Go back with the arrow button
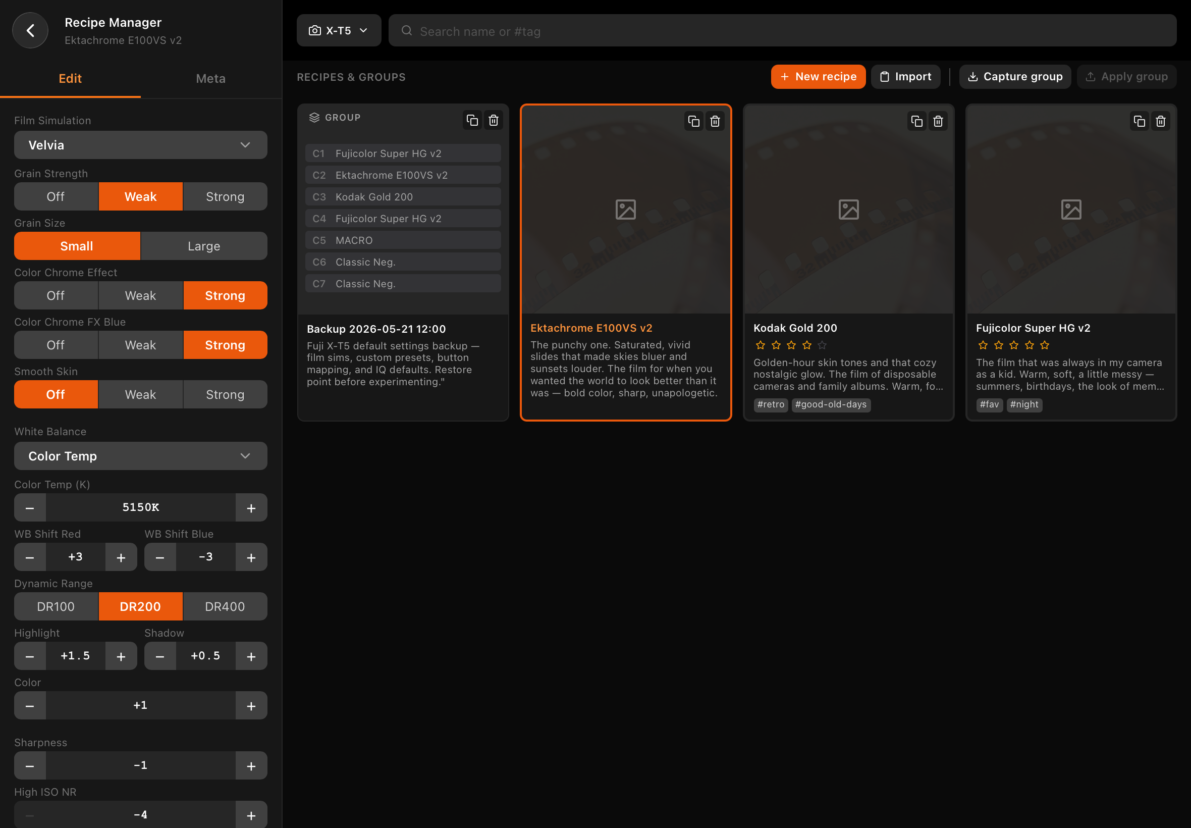The height and width of the screenshot is (828, 1191). 30,31
